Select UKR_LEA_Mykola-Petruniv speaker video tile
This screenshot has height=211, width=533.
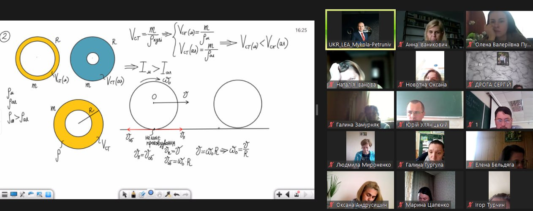[x=360, y=29]
